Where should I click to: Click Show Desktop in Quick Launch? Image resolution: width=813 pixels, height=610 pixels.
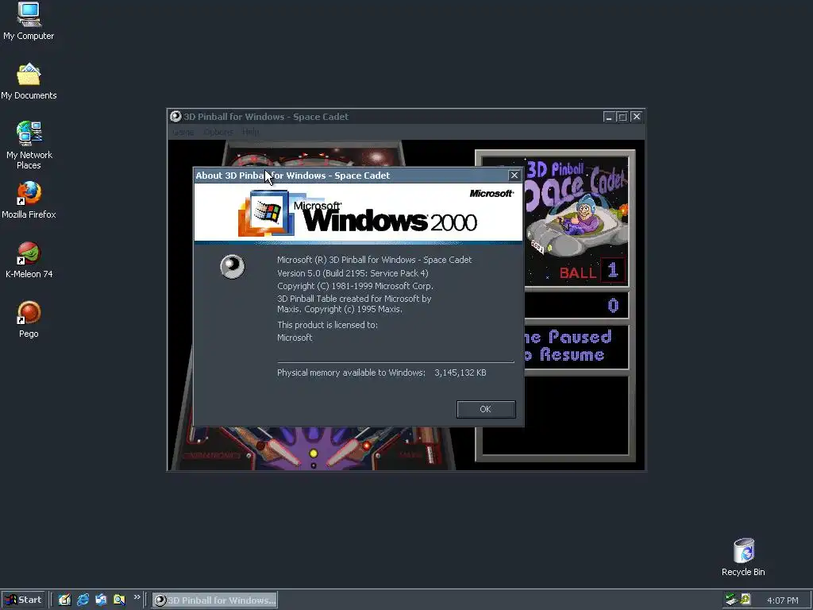pyautogui.click(x=65, y=600)
